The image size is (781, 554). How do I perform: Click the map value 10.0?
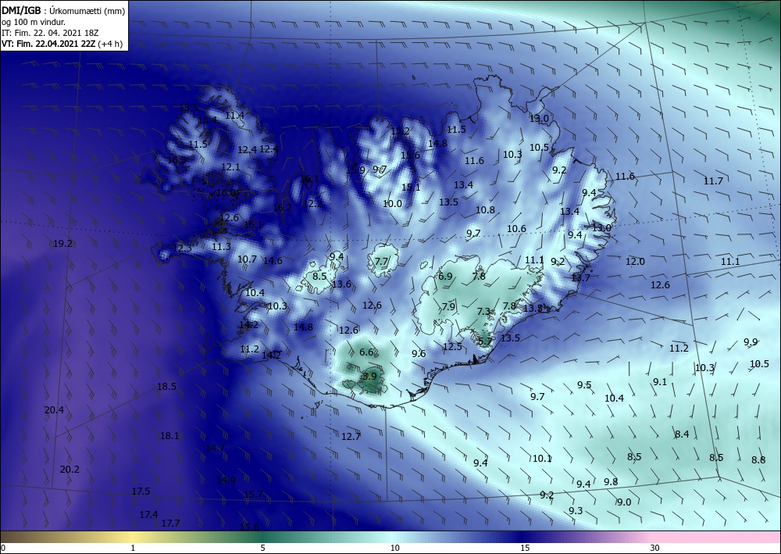392,203
